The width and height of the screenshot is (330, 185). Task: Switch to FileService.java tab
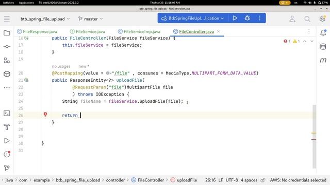[x=88, y=31]
